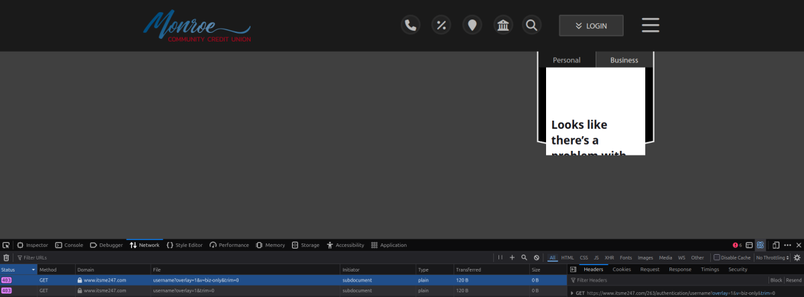Open the rates percent icon

[x=442, y=25]
